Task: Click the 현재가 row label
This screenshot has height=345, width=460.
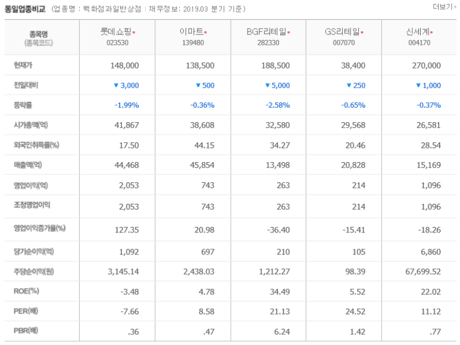Action: (23, 65)
